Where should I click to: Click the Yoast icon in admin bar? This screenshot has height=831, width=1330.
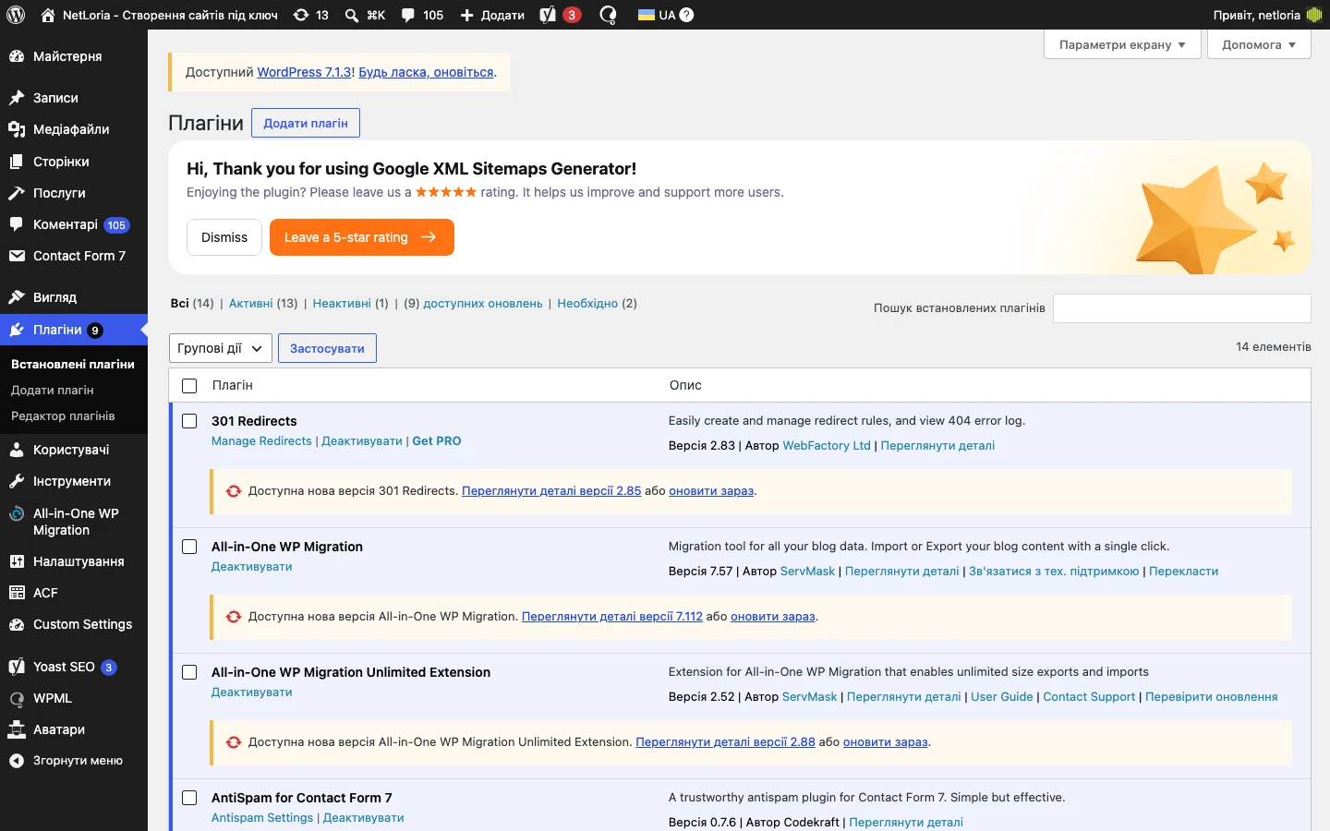pyautogui.click(x=548, y=15)
